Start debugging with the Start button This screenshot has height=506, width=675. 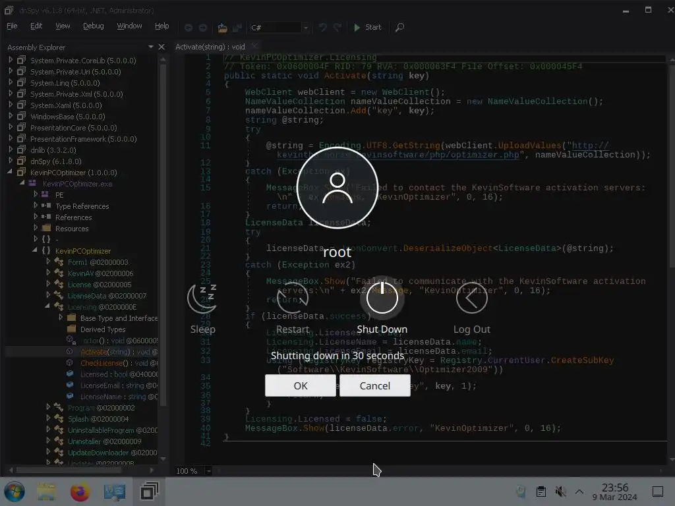[367, 27]
